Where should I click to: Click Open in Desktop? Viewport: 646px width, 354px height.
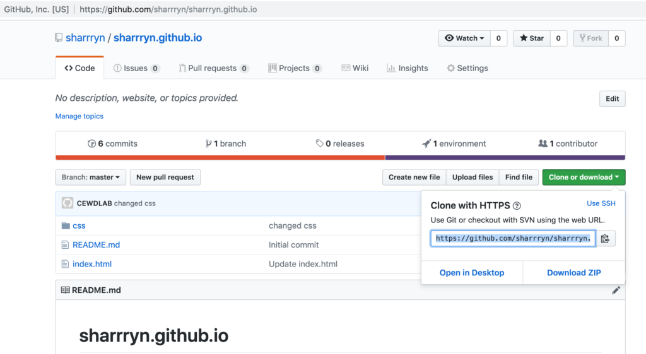(x=472, y=273)
